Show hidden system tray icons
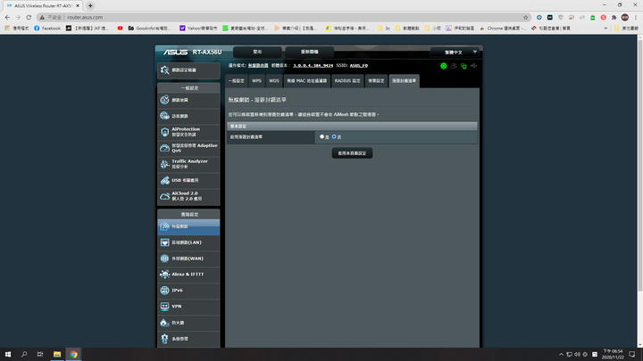Screen dimensions: 643x361 pyautogui.click(x=561, y=355)
